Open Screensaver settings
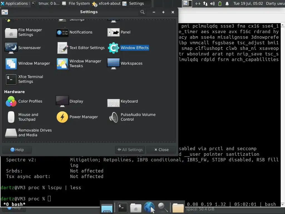 pyautogui.click(x=23, y=48)
